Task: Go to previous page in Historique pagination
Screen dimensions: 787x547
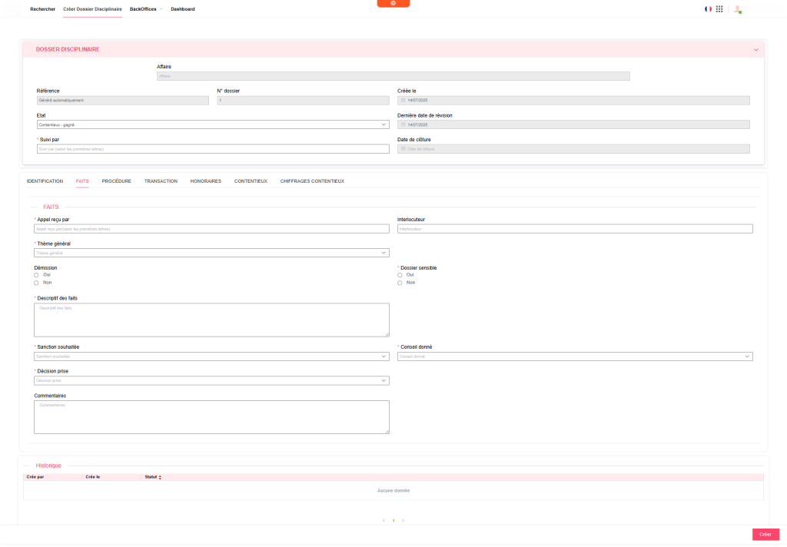Action: click(384, 520)
